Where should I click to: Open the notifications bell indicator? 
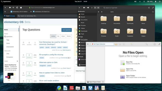(x=155, y=1)
